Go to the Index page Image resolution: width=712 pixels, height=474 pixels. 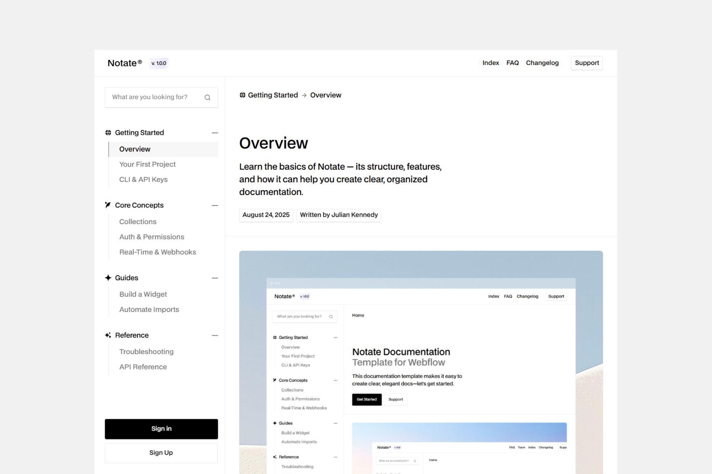click(491, 63)
